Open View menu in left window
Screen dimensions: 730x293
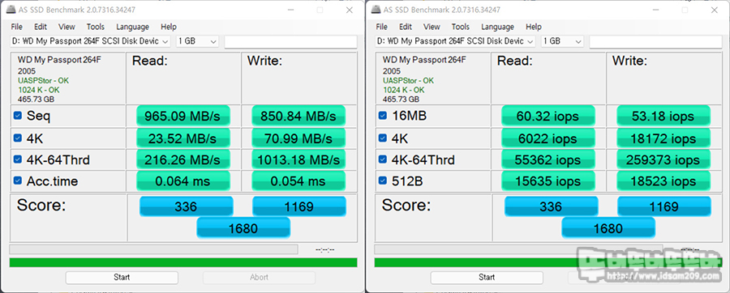pyautogui.click(x=67, y=27)
